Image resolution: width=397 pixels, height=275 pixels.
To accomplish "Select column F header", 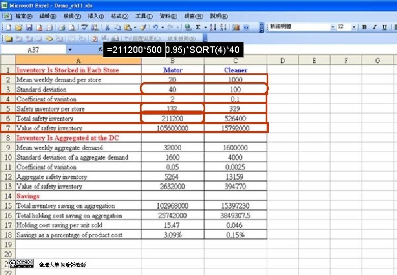I will [x=346, y=61].
